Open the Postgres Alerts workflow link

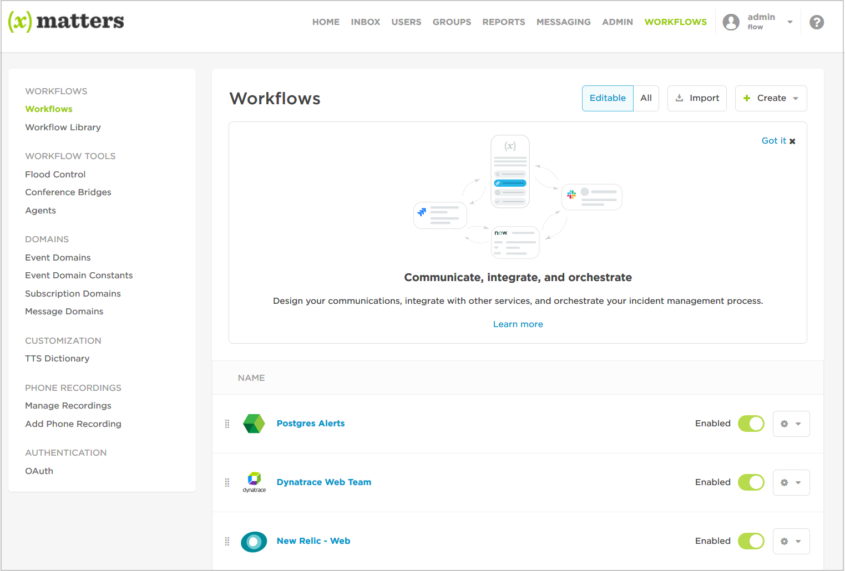coord(311,424)
